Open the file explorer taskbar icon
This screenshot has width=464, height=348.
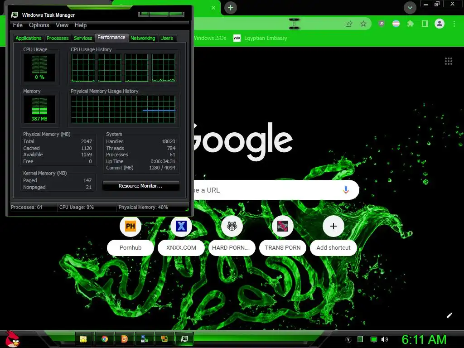pos(83,339)
